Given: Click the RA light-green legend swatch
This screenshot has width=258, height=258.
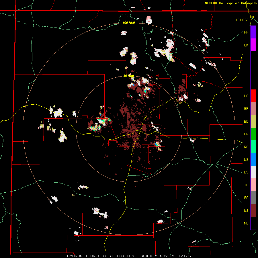Looking at the screenshot, I should [x=253, y=147].
